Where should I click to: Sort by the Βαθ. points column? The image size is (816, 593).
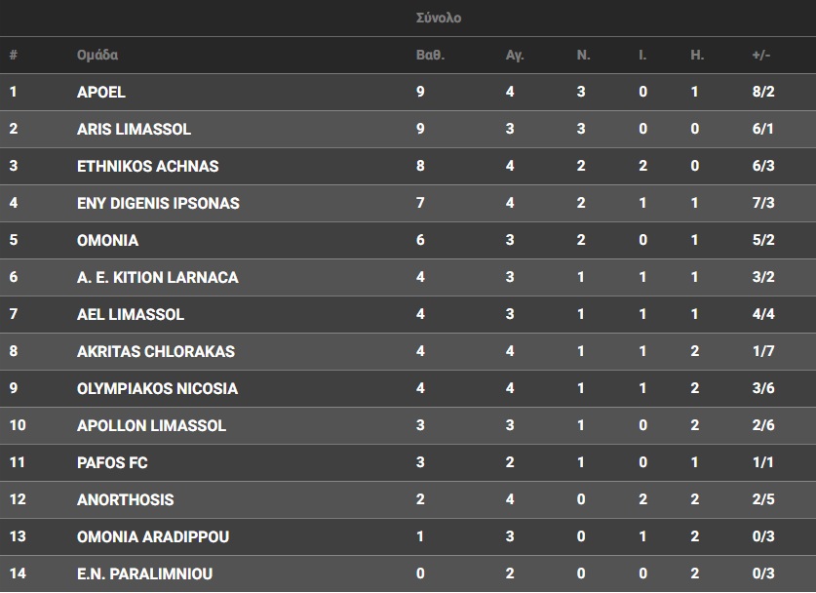430,56
